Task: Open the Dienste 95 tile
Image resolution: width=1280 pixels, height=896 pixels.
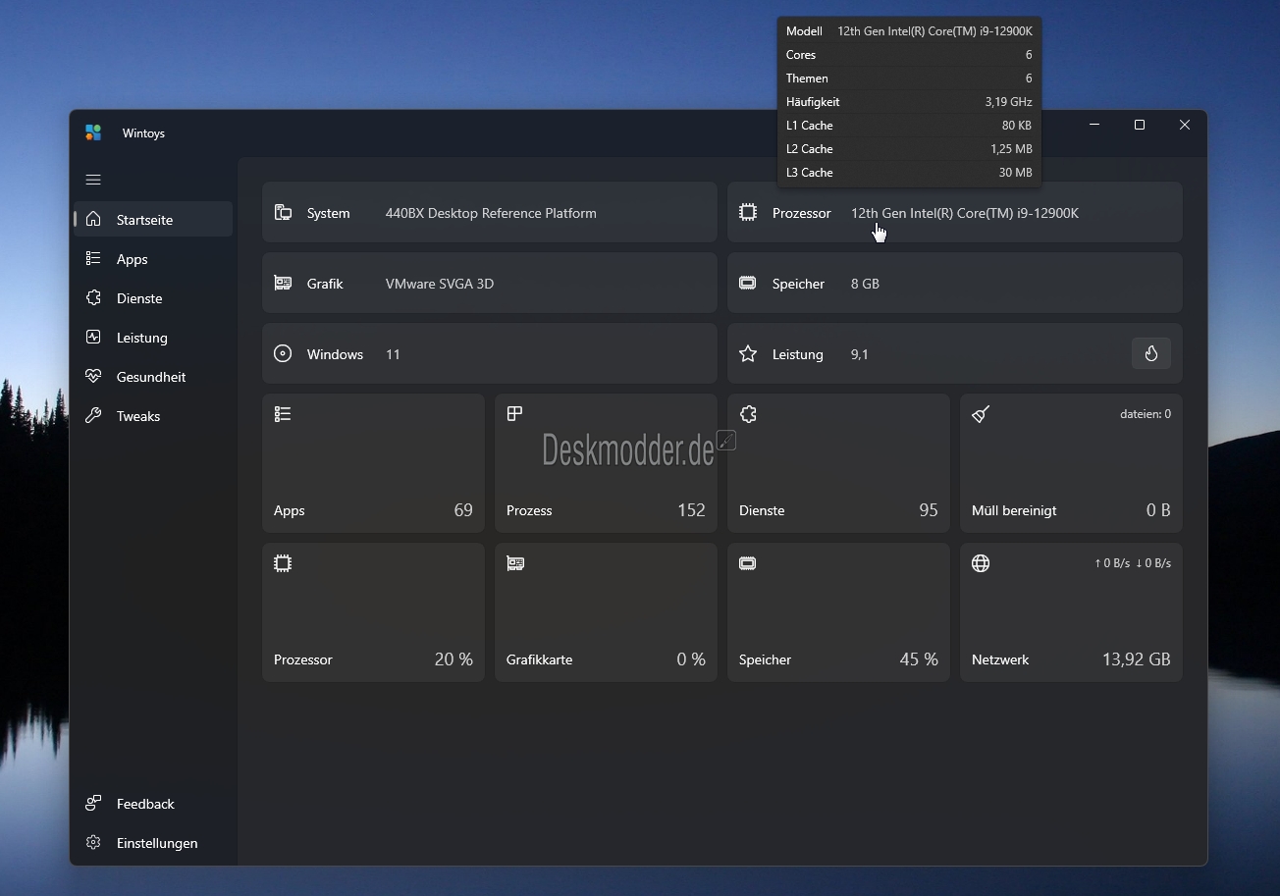Action: point(838,463)
